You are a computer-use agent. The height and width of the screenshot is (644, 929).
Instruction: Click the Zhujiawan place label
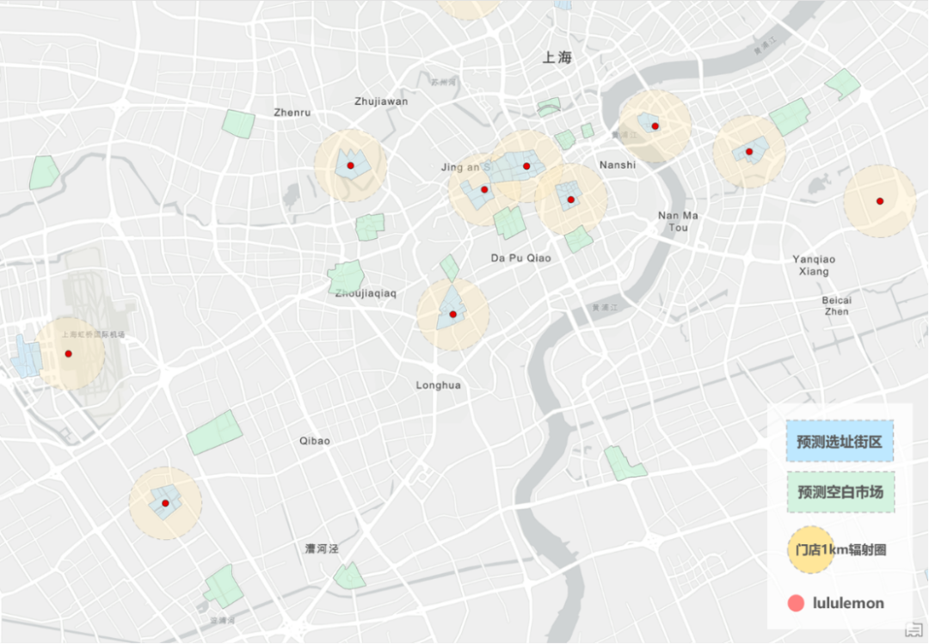point(381,101)
